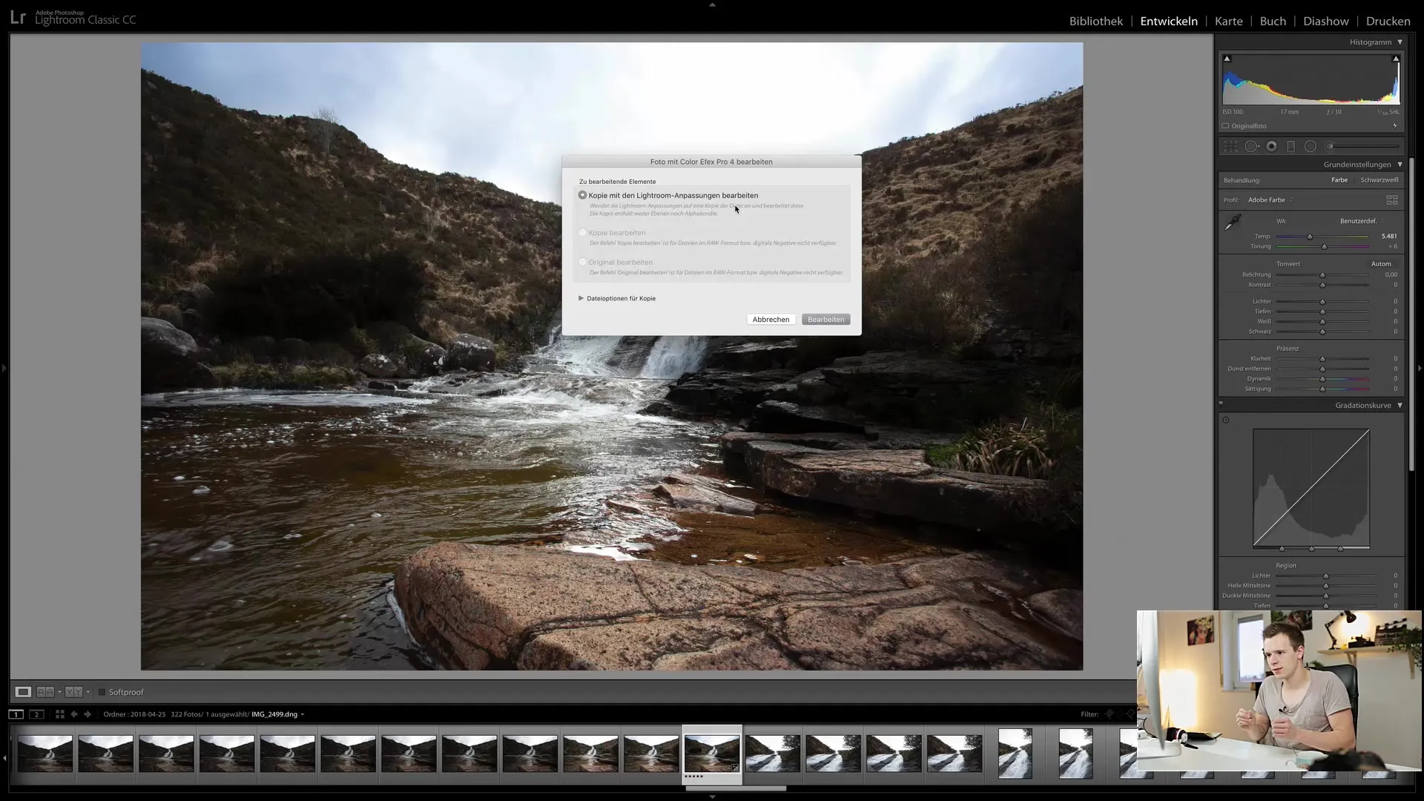1424x801 pixels.
Task: Expand Dateioptionen für Kopie
Action: 581,298
